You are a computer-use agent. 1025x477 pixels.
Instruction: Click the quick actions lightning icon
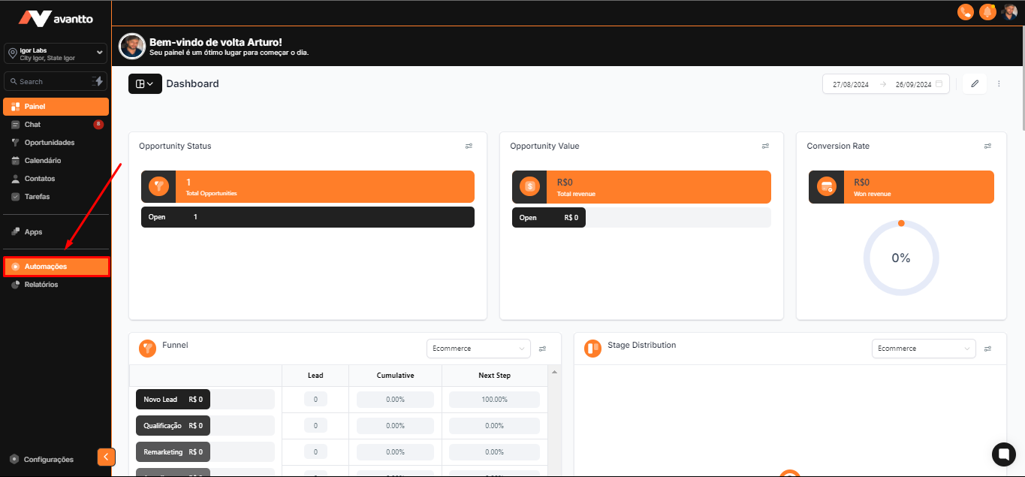98,81
